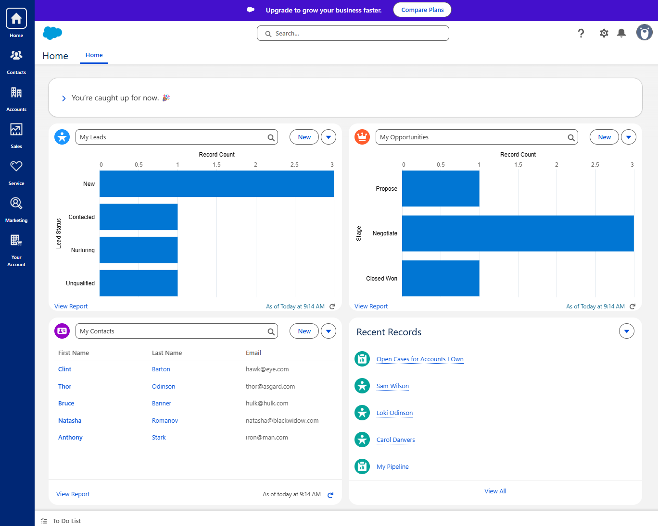The width and height of the screenshot is (658, 526).
Task: Click the Compare Plans button
Action: (422, 10)
